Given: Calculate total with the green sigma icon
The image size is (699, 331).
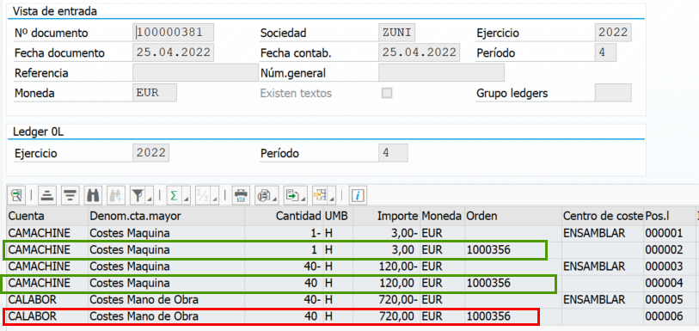Looking at the screenshot, I should (x=174, y=195).
